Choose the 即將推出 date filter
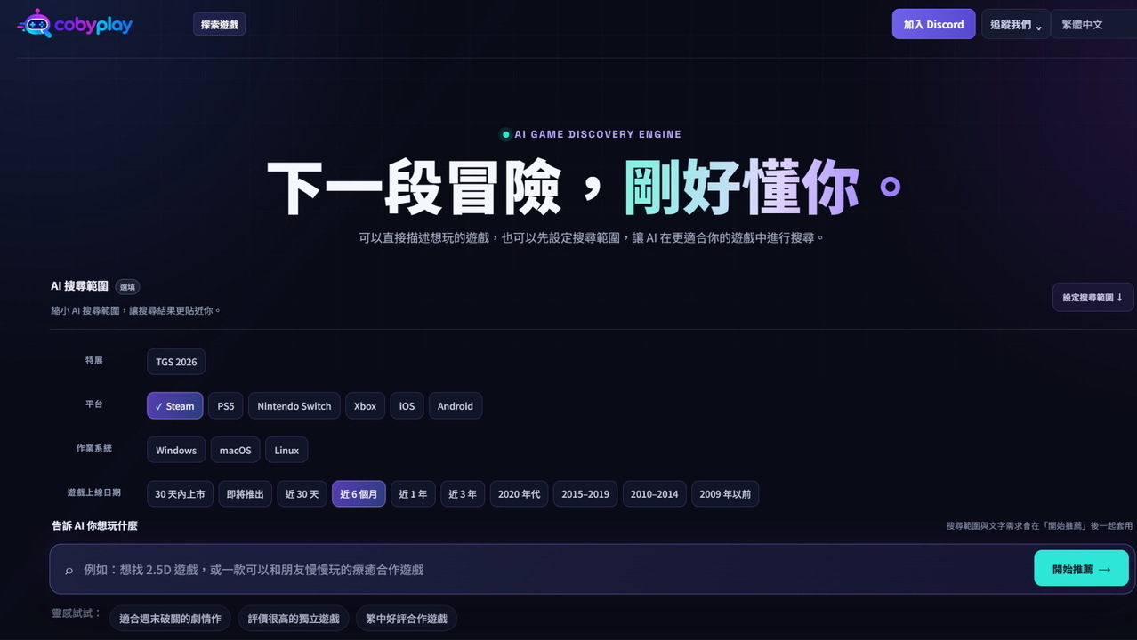The width and height of the screenshot is (1137, 640). point(245,493)
